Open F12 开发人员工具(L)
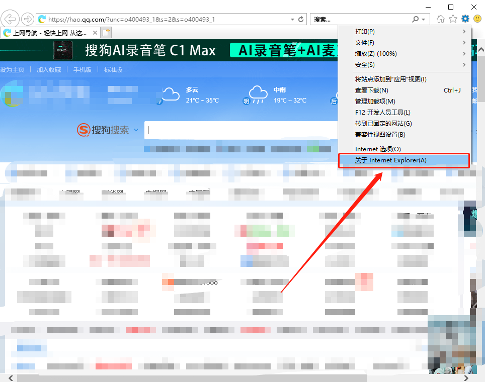Screen dimensions: 485x382 (405, 113)
